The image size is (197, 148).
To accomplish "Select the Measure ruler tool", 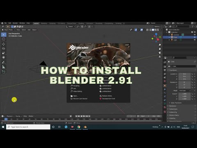I will pos(4,67).
